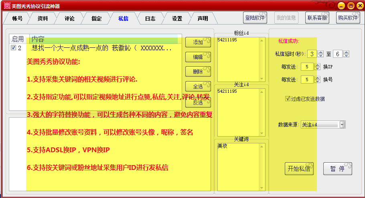Open the 声明 tab

click(203, 18)
